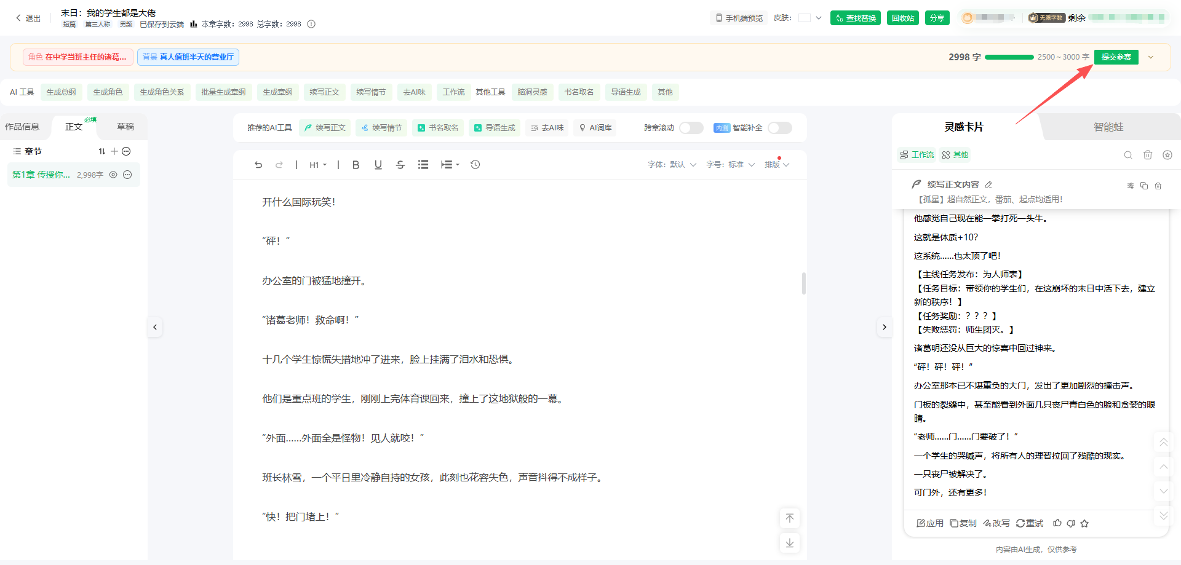Viewport: 1181px width, 565px height.
Task: Search inspiration cards with magnifier icon
Action: click(1128, 155)
